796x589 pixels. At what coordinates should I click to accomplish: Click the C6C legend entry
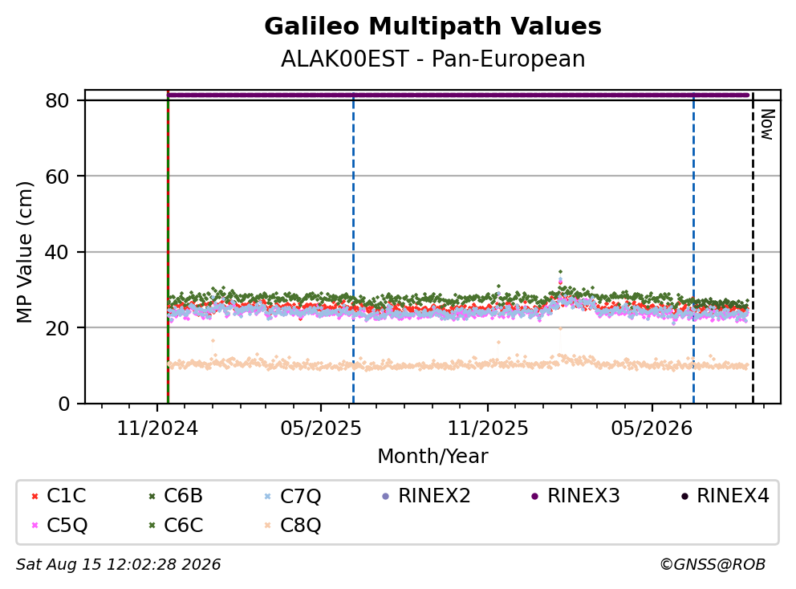(x=176, y=525)
